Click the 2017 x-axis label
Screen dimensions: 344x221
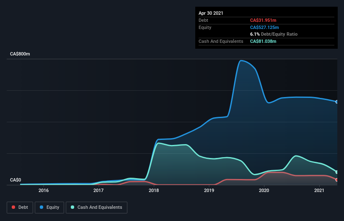pyautogui.click(x=98, y=190)
